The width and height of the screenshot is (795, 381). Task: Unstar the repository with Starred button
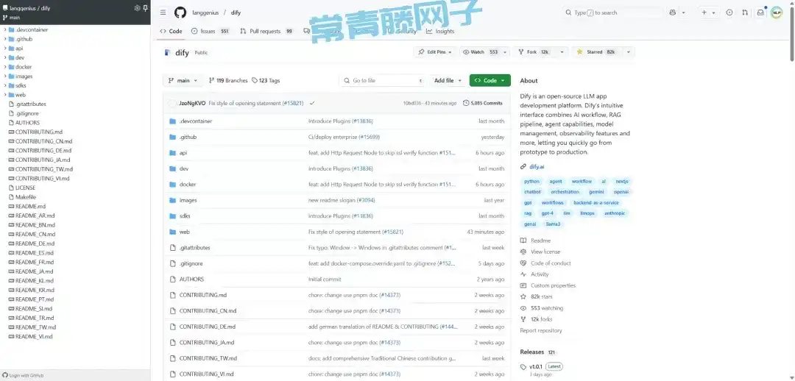click(597, 52)
